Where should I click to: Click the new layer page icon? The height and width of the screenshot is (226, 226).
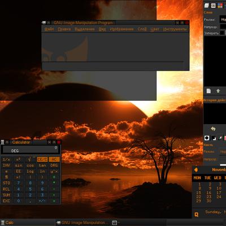tap(208, 91)
